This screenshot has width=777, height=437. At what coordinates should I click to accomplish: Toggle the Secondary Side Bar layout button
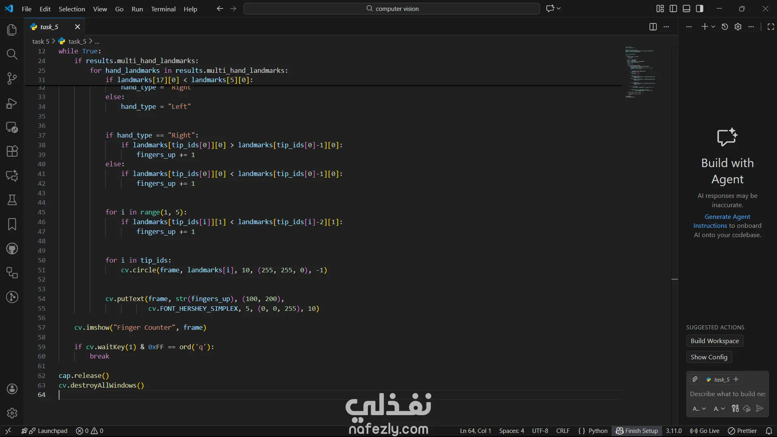[700, 8]
